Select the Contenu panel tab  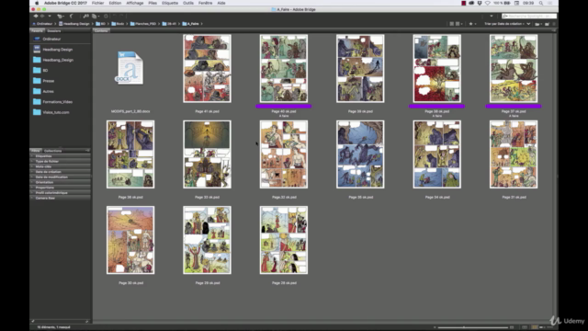101,30
